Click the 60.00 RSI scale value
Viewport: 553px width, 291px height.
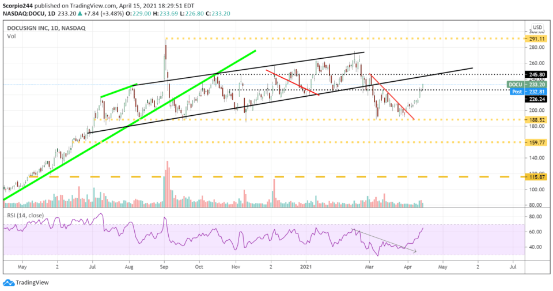click(x=536, y=232)
